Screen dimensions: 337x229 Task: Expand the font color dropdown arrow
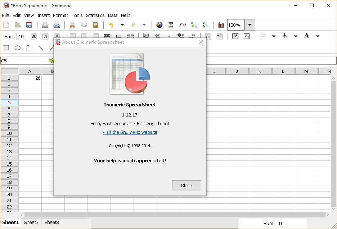pyautogui.click(x=318, y=36)
